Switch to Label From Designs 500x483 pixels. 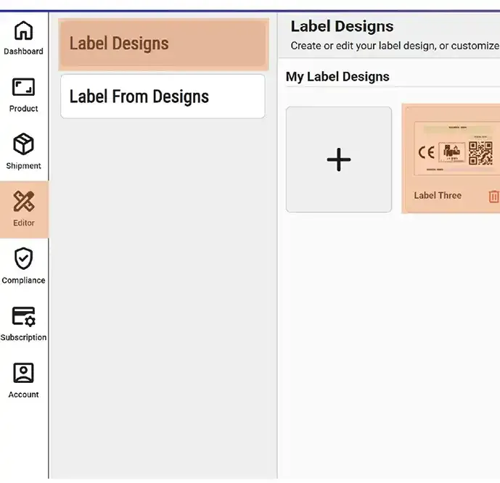tap(163, 96)
